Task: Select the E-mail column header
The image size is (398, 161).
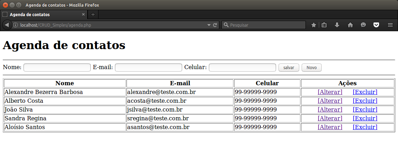Action: pos(180,83)
